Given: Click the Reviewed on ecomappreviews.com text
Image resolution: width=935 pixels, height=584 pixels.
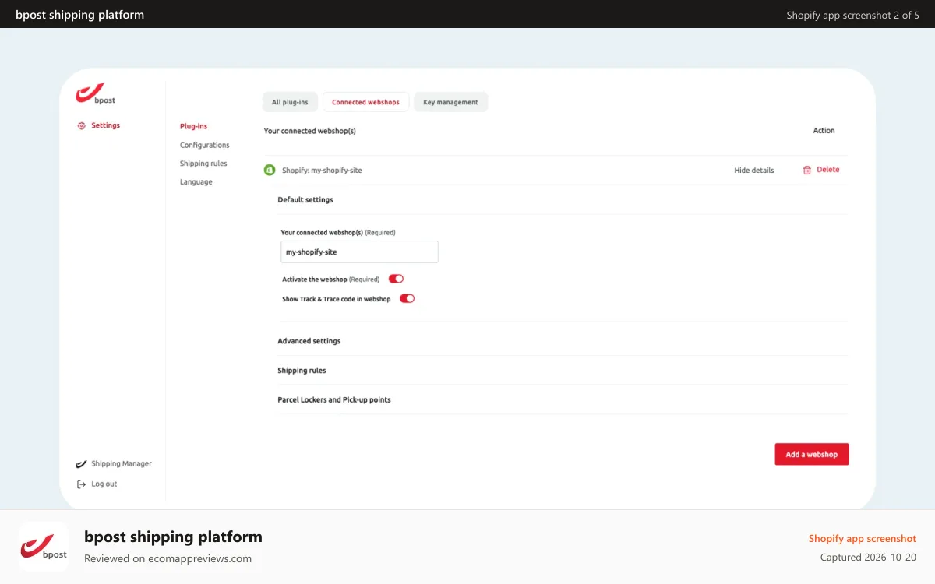Looking at the screenshot, I should pyautogui.click(x=168, y=558).
